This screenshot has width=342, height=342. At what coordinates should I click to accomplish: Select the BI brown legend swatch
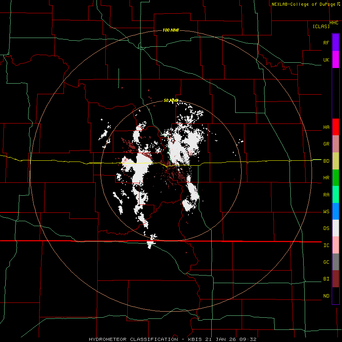[336, 279]
